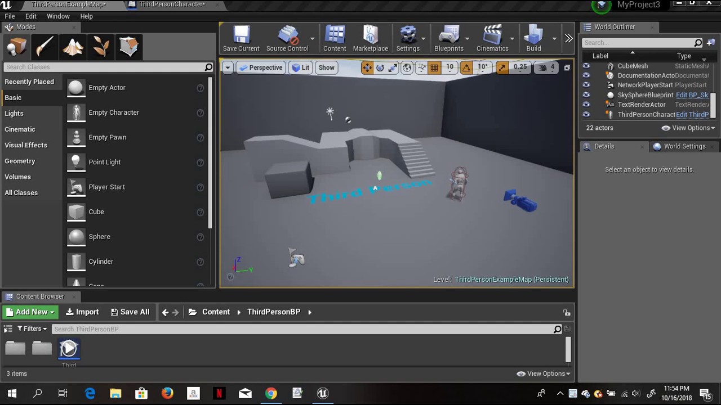Select the Scale transform tool in viewport
Image resolution: width=721 pixels, height=405 pixels.
pos(393,67)
